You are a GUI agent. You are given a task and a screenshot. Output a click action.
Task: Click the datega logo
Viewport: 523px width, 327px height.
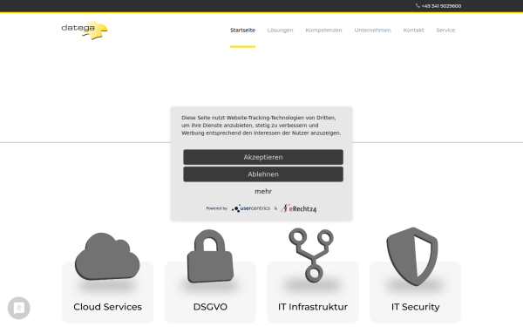pyautogui.click(x=85, y=31)
